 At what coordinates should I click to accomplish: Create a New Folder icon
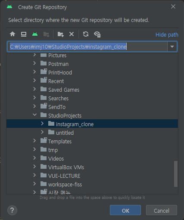tap(60, 34)
